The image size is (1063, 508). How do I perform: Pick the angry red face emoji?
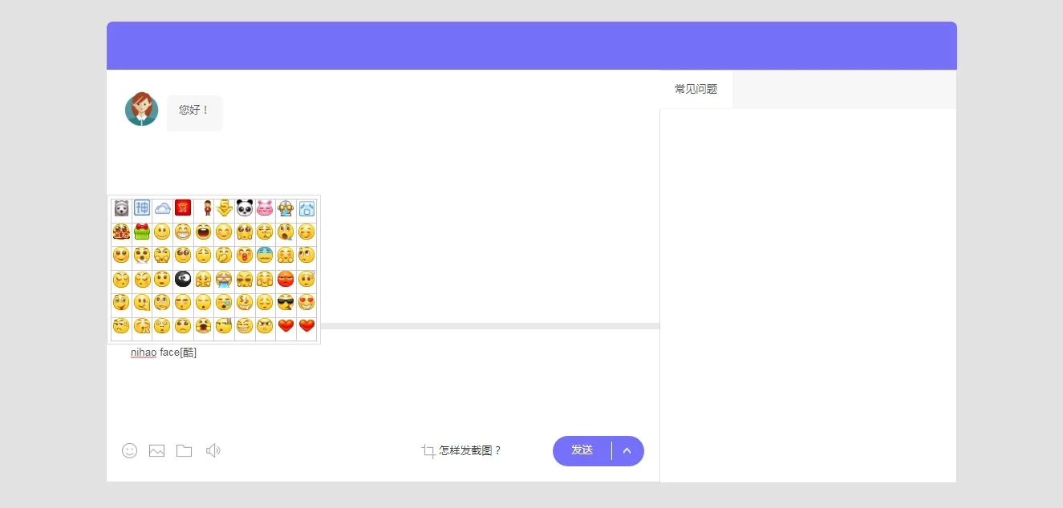[x=286, y=279]
